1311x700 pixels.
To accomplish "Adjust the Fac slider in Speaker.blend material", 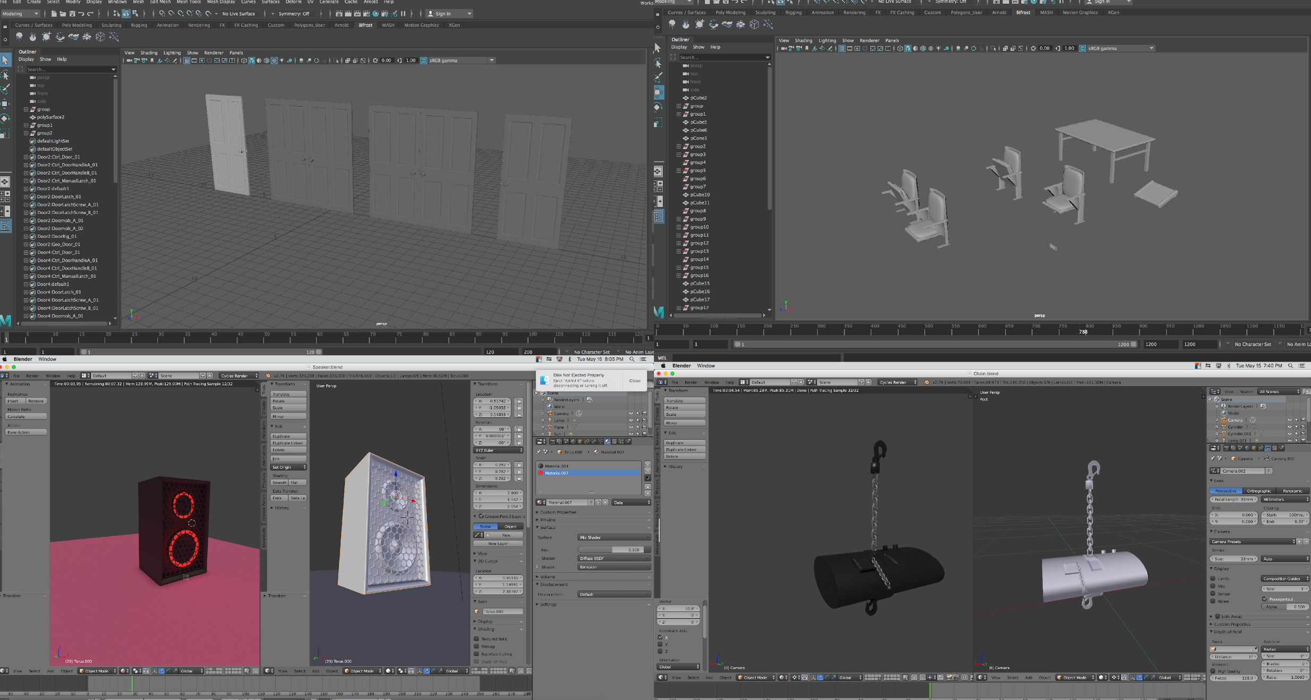I will (x=614, y=550).
